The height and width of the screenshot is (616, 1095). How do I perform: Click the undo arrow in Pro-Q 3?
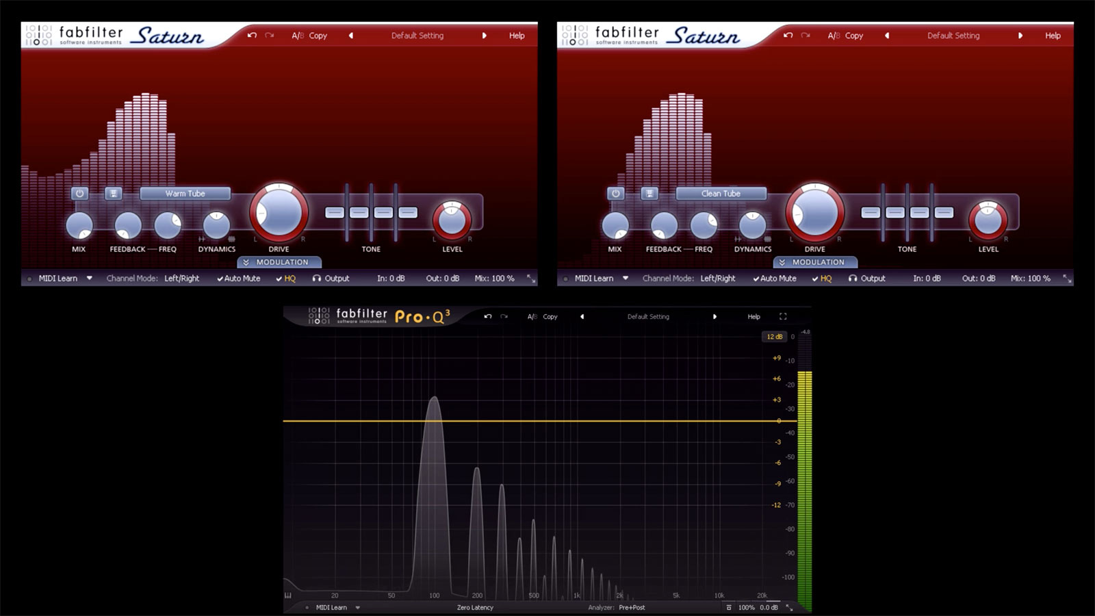(x=487, y=317)
